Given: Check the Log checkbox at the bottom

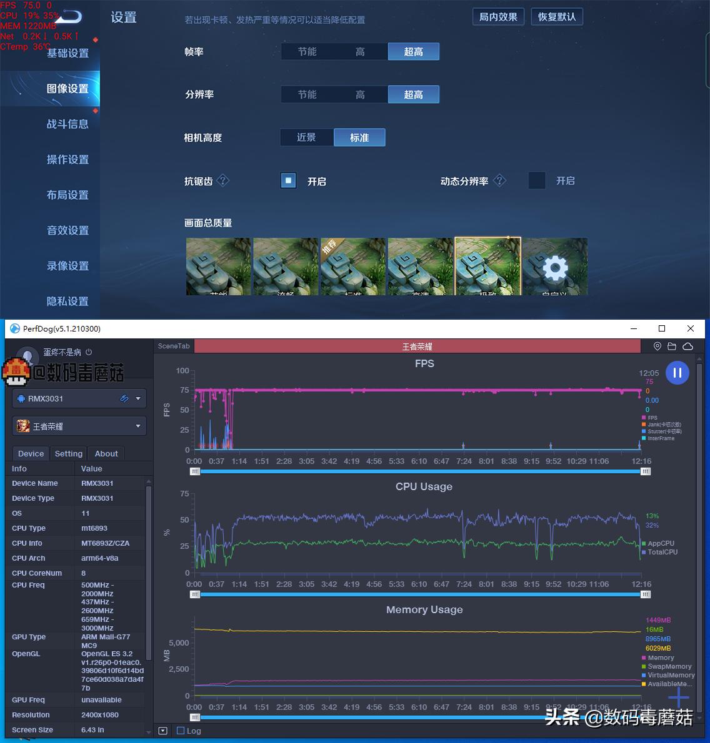Looking at the screenshot, I should pyautogui.click(x=180, y=731).
